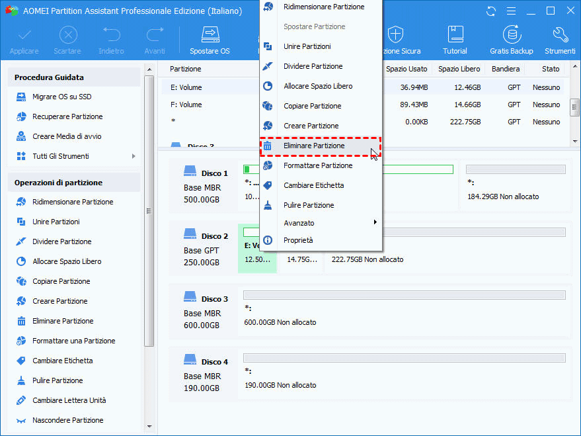The image size is (581, 436).
Task: Choose Pulire Partizione in context menu
Action: pos(321,205)
